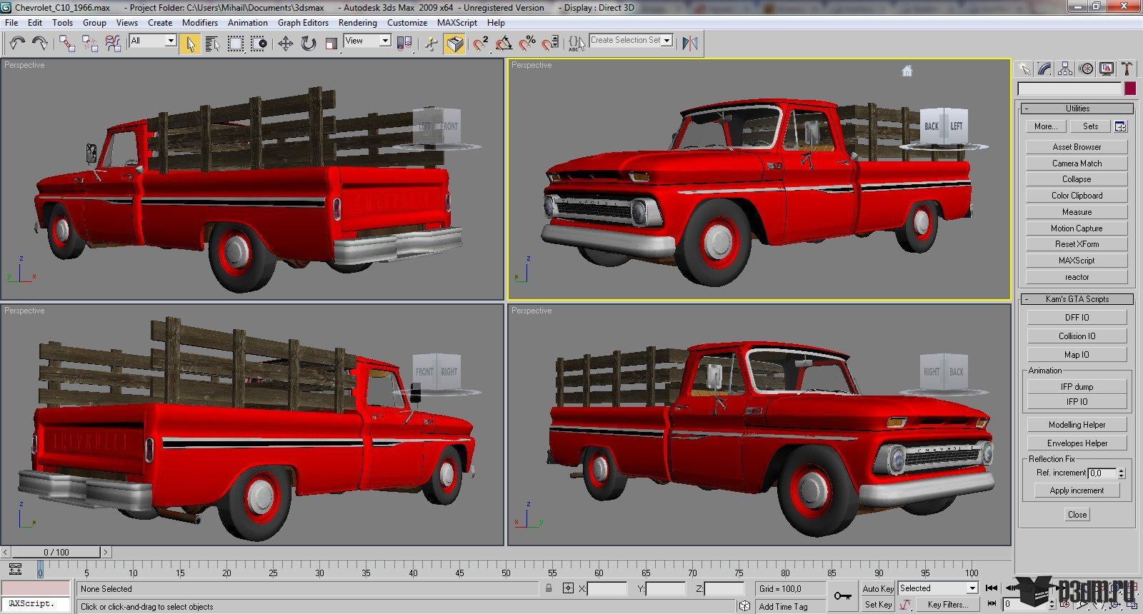Open the Modify panel arc icon
The width and height of the screenshot is (1143, 614).
click(x=1045, y=69)
